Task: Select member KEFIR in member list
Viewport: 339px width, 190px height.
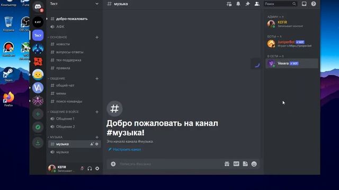Action: (292, 24)
